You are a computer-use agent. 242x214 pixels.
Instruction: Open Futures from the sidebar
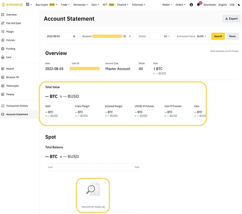[x=10, y=40]
